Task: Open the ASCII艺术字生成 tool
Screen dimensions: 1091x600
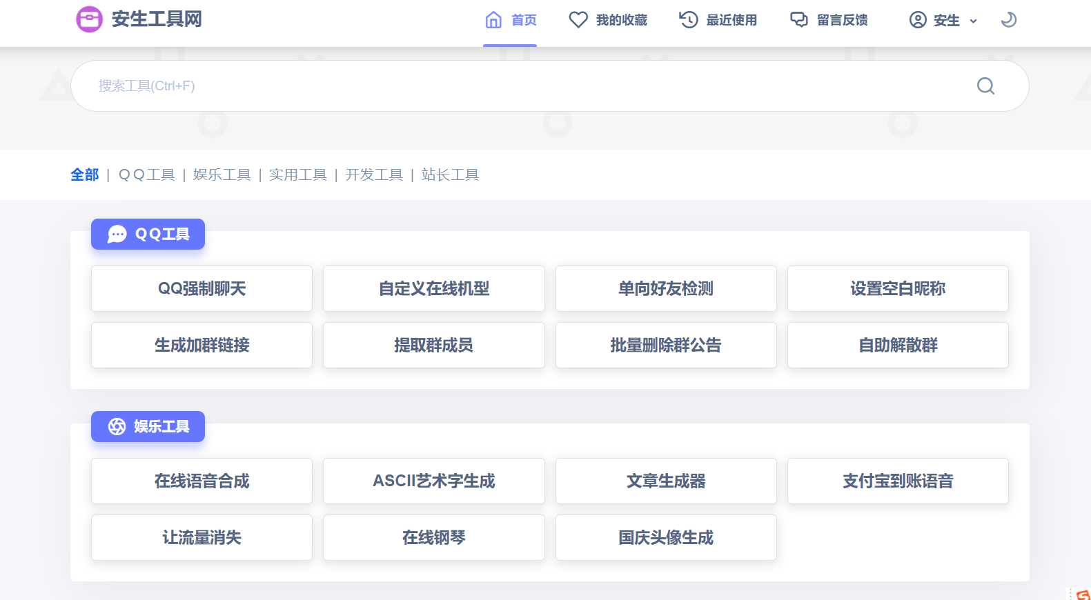Action: tap(434, 481)
